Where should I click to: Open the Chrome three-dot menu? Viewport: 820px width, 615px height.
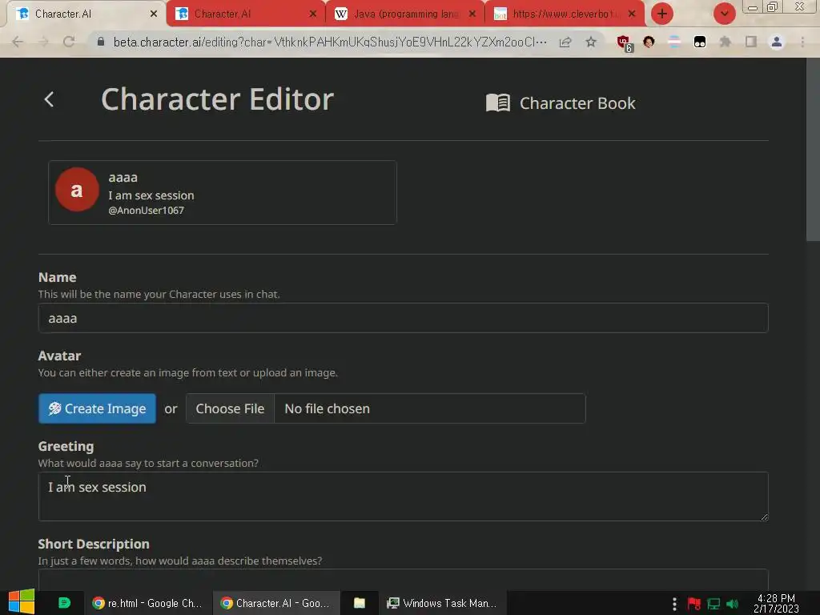click(x=802, y=42)
